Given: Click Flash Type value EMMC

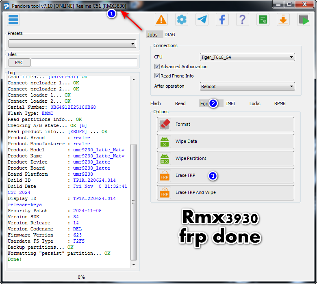Looking at the screenshot, I should (48, 113).
